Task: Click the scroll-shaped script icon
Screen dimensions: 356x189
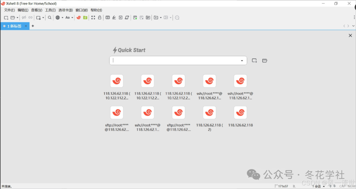Action: [127, 18]
